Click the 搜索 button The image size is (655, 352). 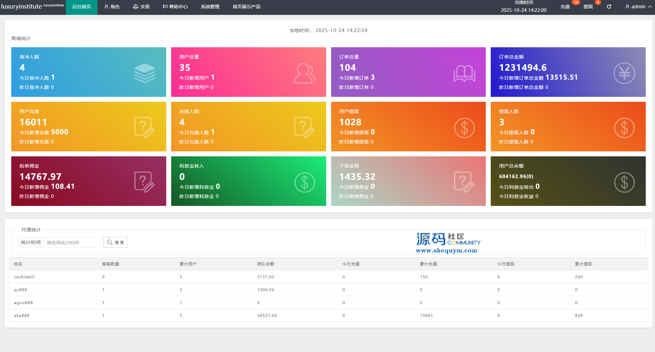click(115, 242)
